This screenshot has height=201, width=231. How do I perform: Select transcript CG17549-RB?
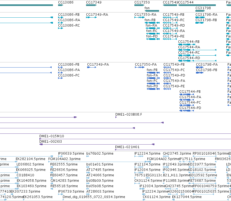[173, 15]
